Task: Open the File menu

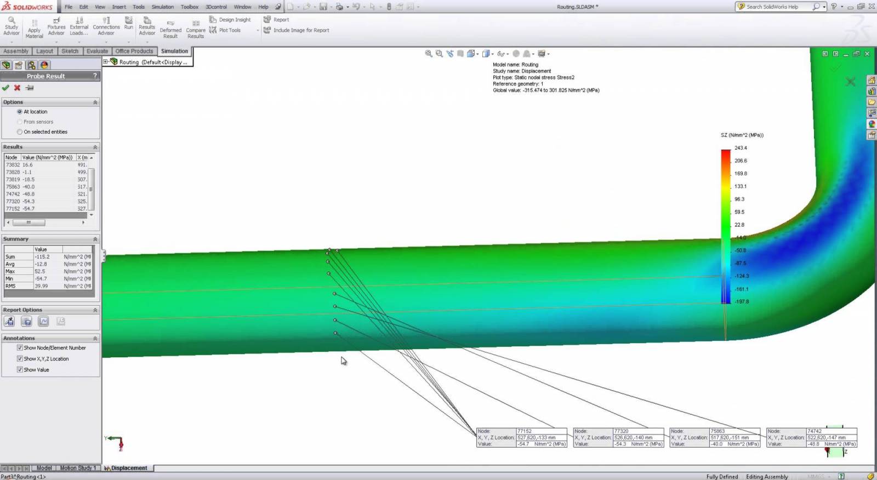Action: coord(69,7)
